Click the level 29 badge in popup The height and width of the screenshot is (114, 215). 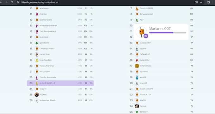pyautogui.click(x=146, y=36)
